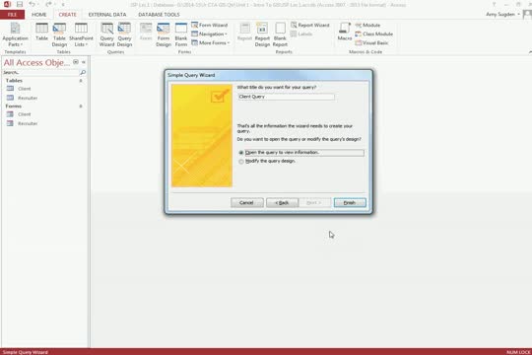Switch to the HOME tab
The height and width of the screenshot is (355, 532).
click(x=39, y=15)
